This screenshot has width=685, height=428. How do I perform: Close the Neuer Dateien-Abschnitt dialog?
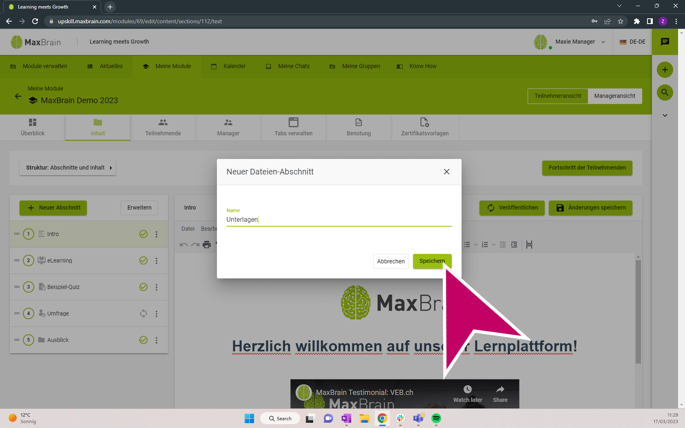(x=446, y=172)
